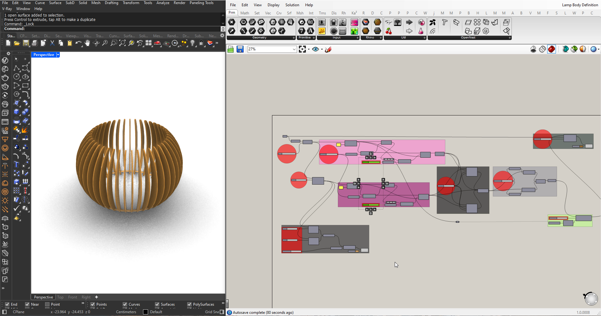601x316 pixels.
Task: Click the Gradient control icon in Input panel
Action: click(x=354, y=22)
